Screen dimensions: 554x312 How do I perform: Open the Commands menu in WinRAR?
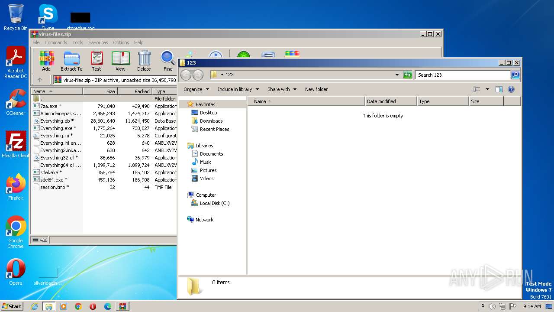pos(56,42)
